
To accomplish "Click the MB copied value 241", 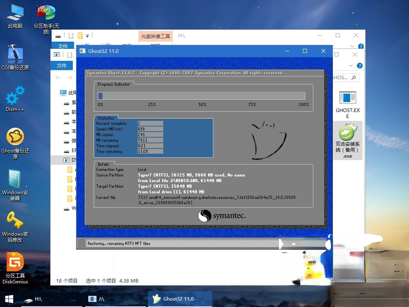I will (x=150, y=134).
